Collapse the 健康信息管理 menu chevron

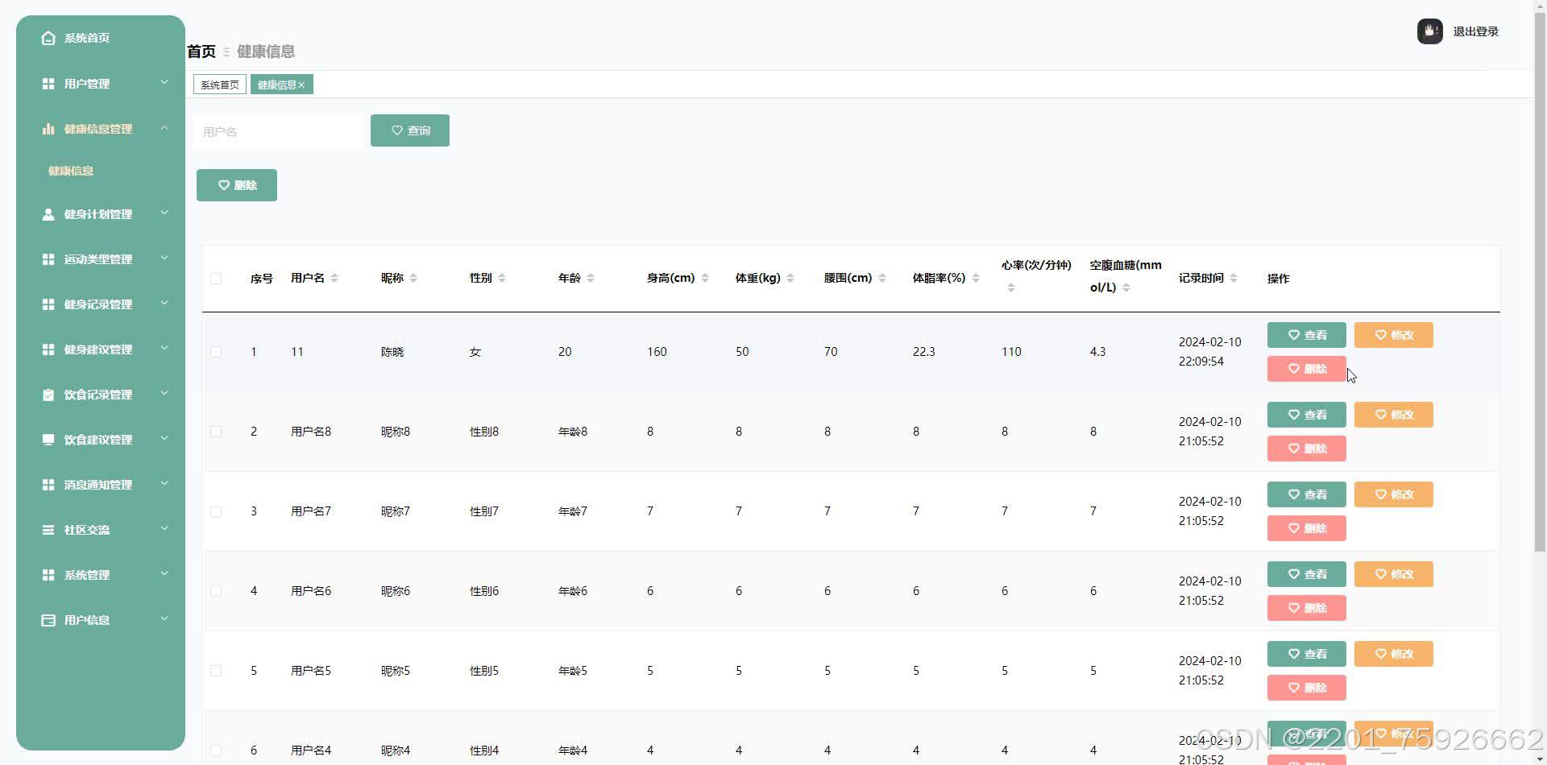point(164,127)
